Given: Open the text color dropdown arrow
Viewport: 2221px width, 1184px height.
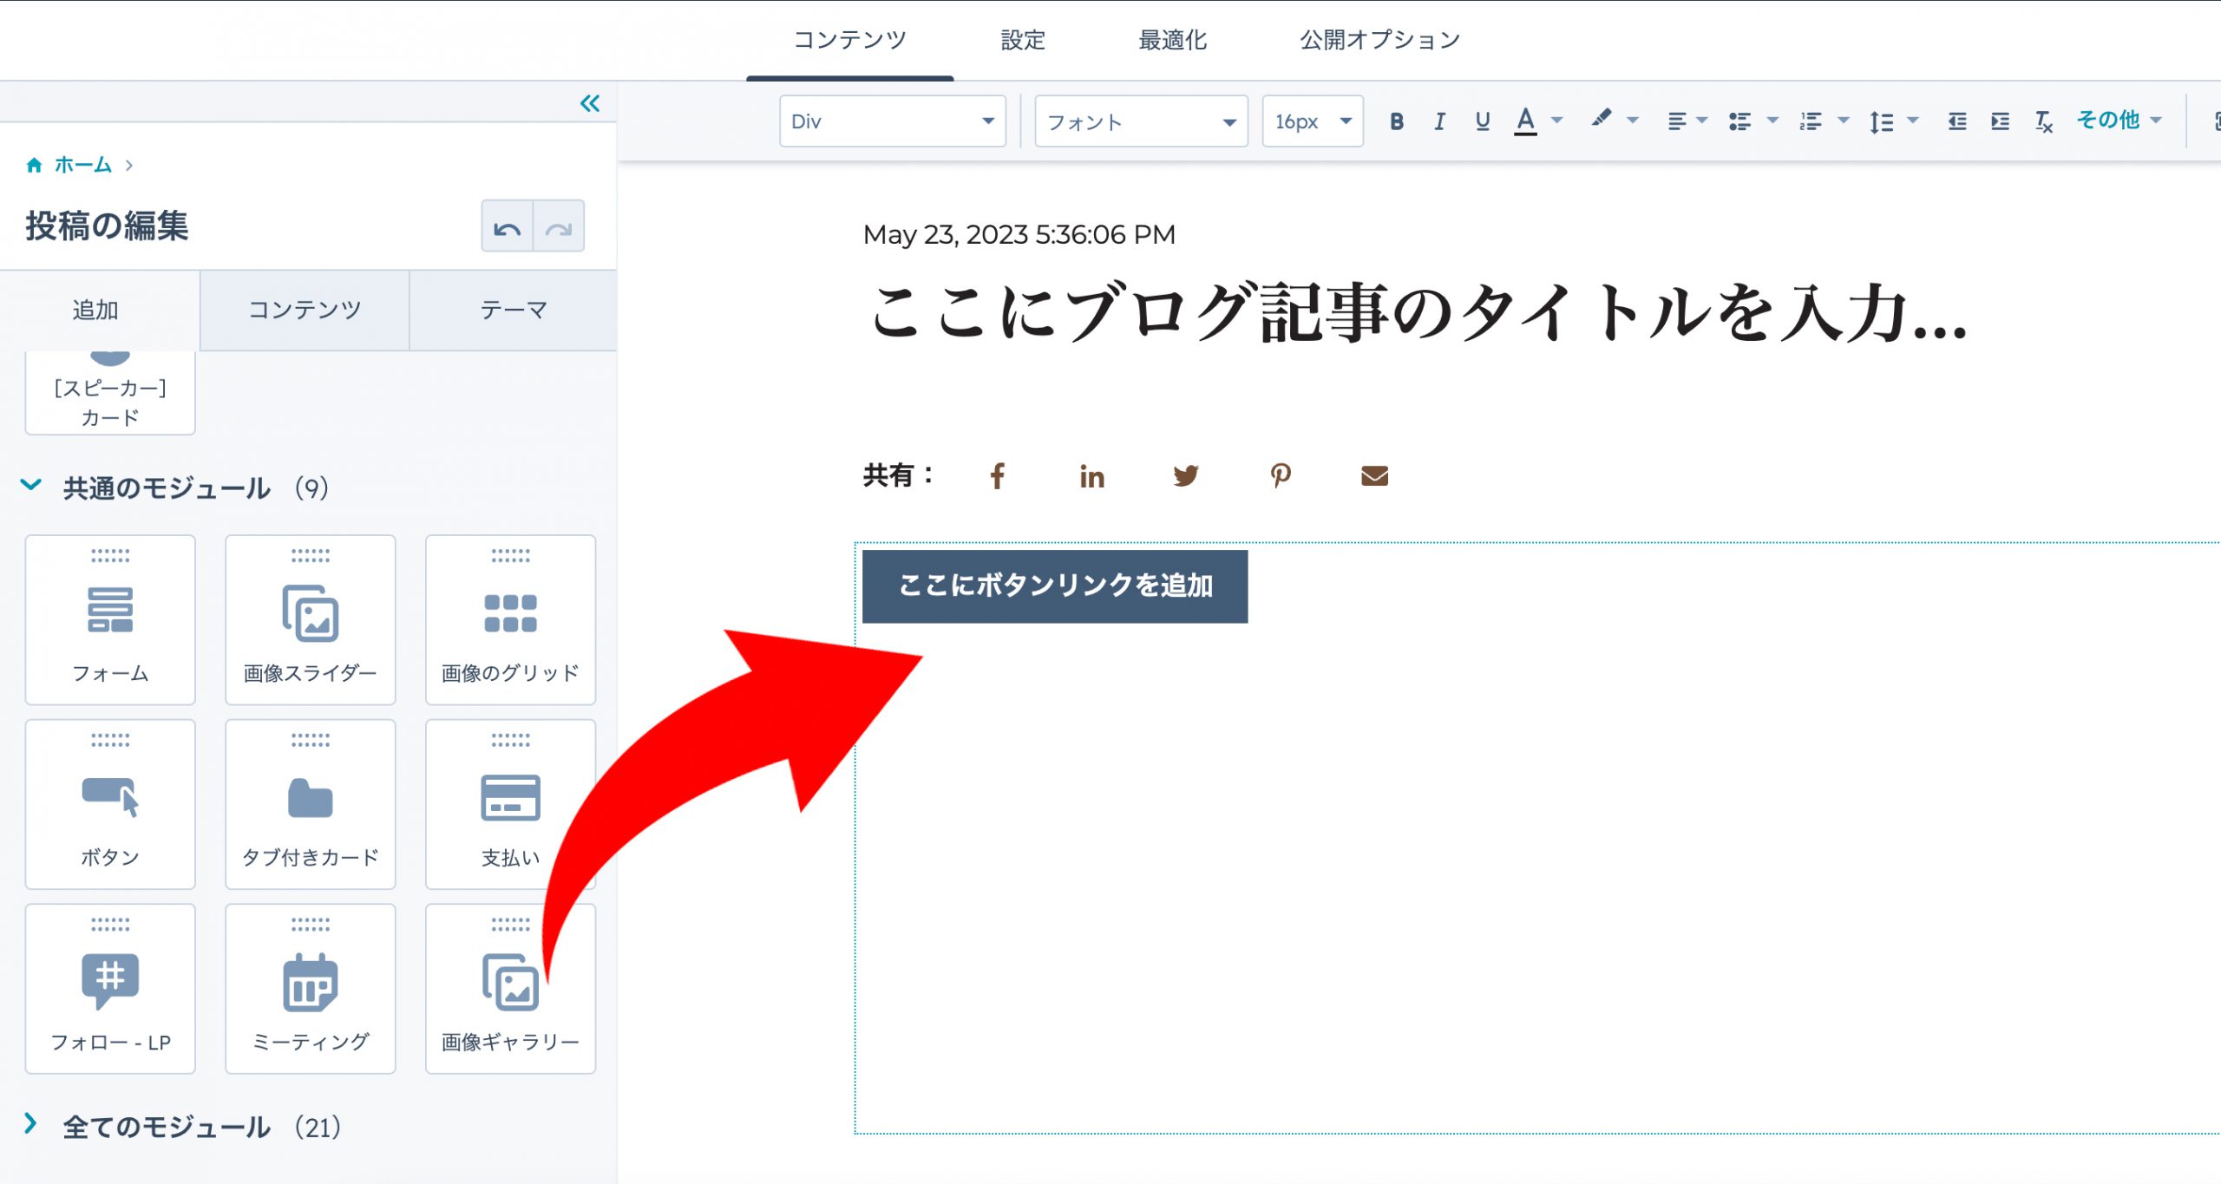Looking at the screenshot, I should click(x=1557, y=121).
